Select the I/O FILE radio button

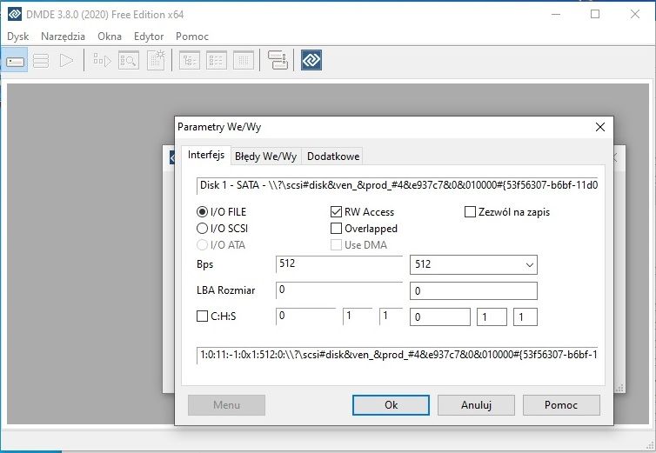(x=202, y=212)
